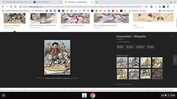The width and height of the screenshot is (177, 99).
Task: Show hidden bookmarks with double chevron
Action: pos(157,11)
